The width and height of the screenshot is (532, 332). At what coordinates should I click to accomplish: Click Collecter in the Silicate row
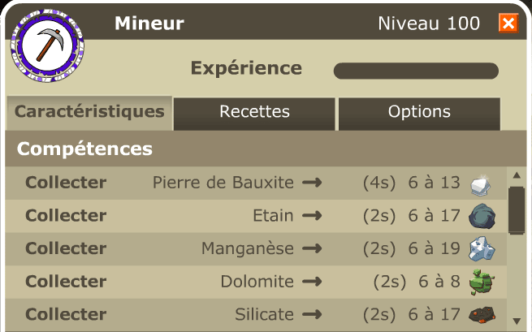pos(66,314)
